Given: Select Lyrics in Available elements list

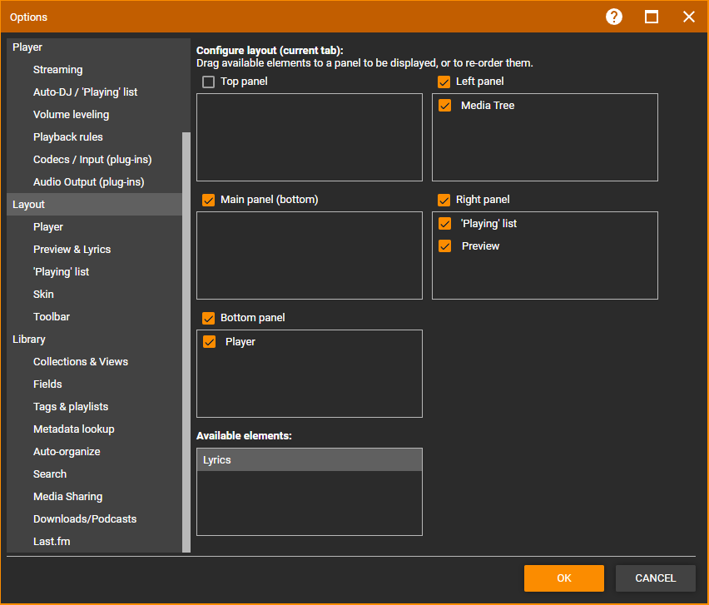Looking at the screenshot, I should tap(310, 460).
